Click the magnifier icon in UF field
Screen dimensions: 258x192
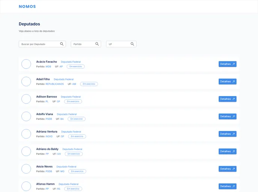point(132,44)
